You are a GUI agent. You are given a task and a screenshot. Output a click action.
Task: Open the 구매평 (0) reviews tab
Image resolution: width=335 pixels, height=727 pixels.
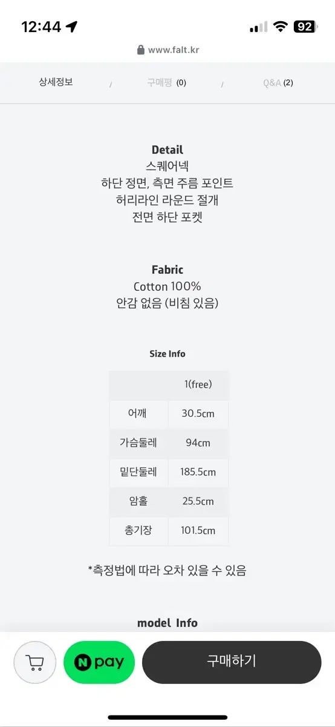click(167, 82)
